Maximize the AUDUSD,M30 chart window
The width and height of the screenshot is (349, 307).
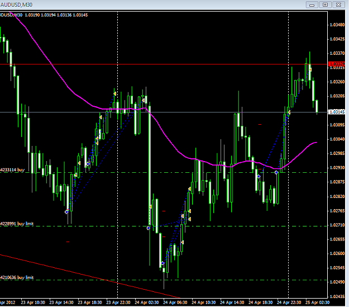[x=325, y=4]
